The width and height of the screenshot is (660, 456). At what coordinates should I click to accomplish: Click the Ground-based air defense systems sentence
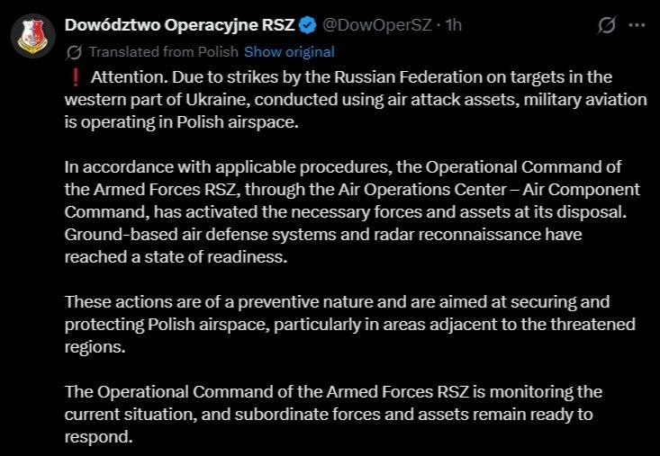tap(323, 246)
